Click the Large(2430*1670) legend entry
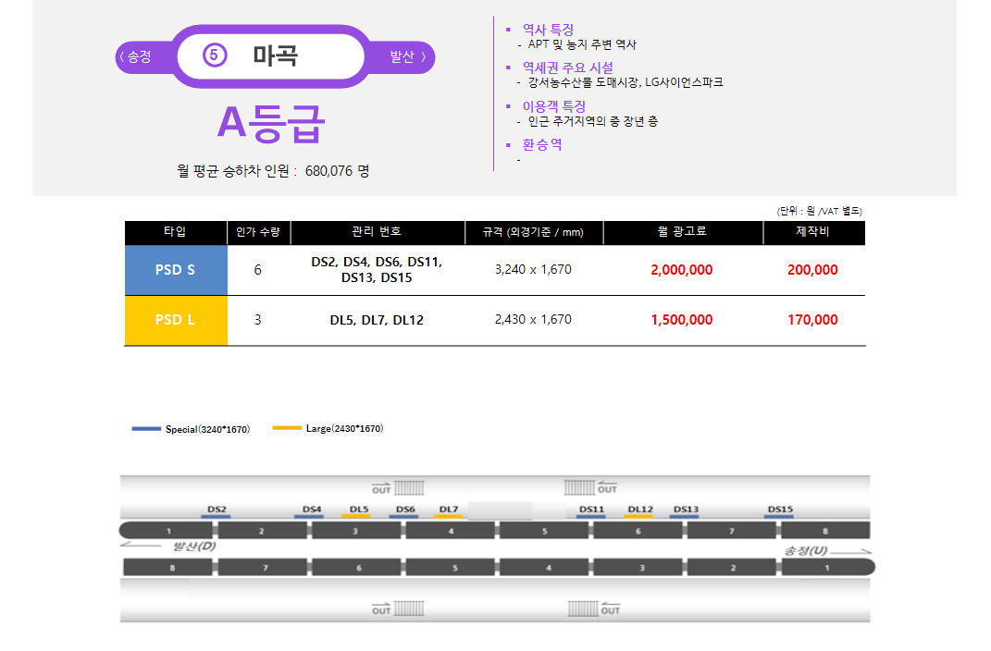991x651 pixels. click(328, 429)
